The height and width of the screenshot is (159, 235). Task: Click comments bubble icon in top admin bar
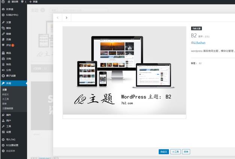point(22,2)
